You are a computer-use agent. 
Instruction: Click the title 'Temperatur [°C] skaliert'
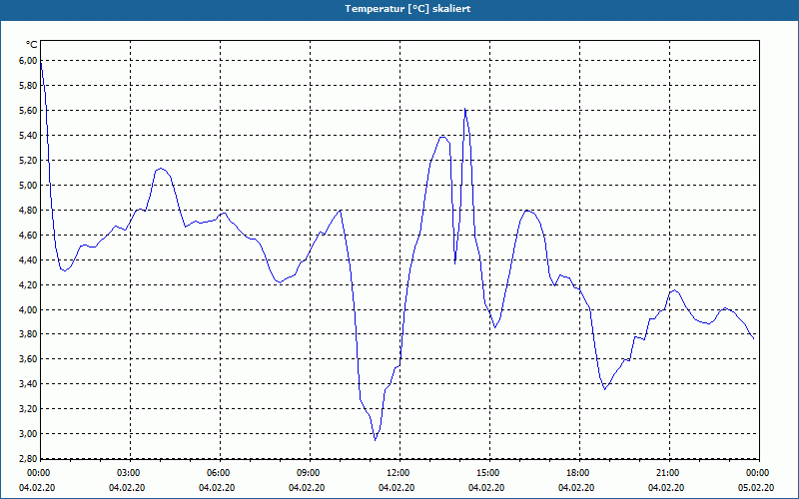[407, 9]
